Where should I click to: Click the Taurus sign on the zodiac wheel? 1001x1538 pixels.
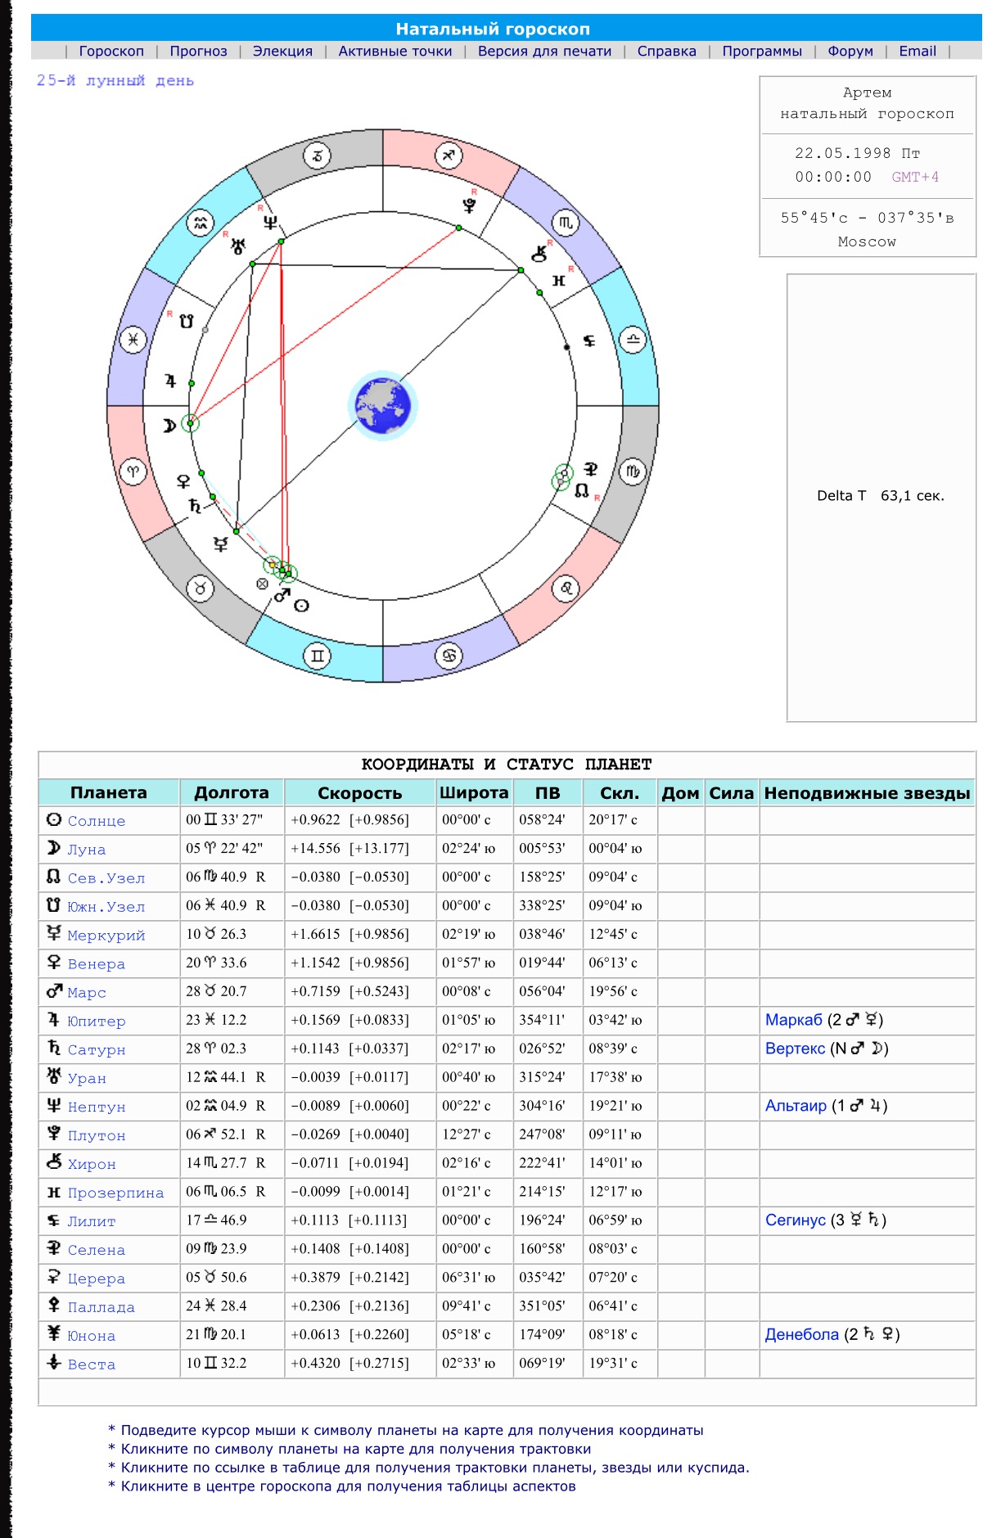(201, 588)
